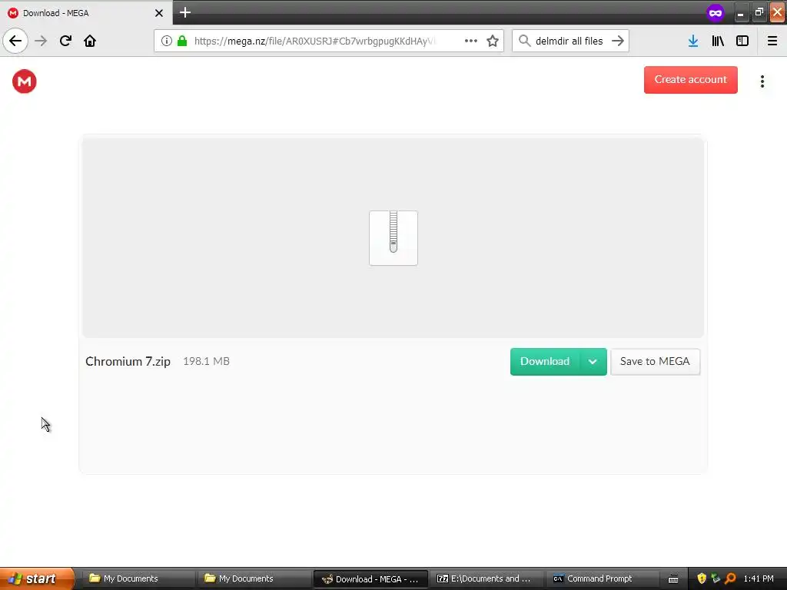Click the yellow security shield tray icon
The image size is (787, 590).
tap(702, 578)
